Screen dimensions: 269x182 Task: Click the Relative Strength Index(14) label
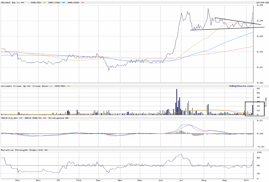coord(22,150)
